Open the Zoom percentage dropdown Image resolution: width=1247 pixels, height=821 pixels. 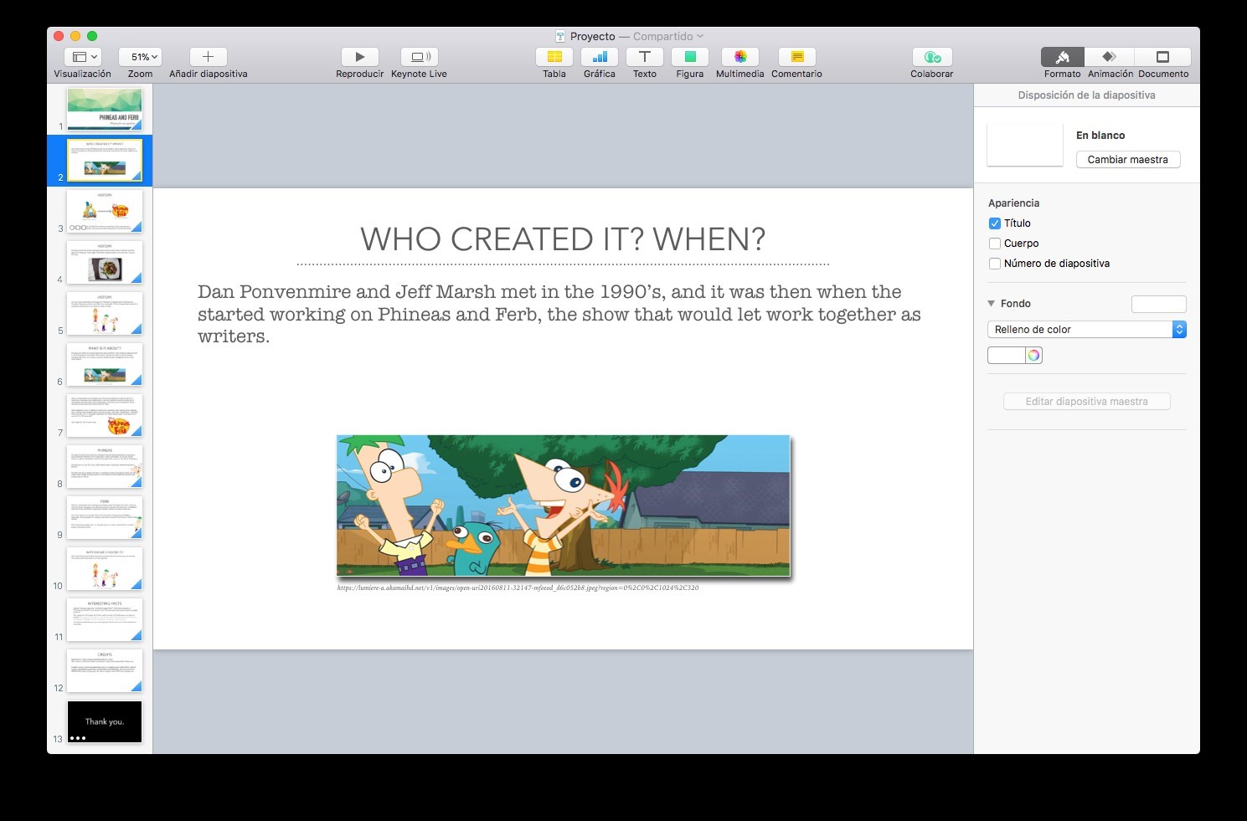pos(140,57)
